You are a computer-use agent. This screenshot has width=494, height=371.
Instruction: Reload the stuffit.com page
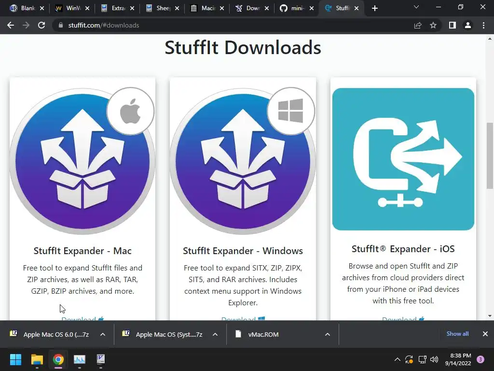pyautogui.click(x=41, y=25)
